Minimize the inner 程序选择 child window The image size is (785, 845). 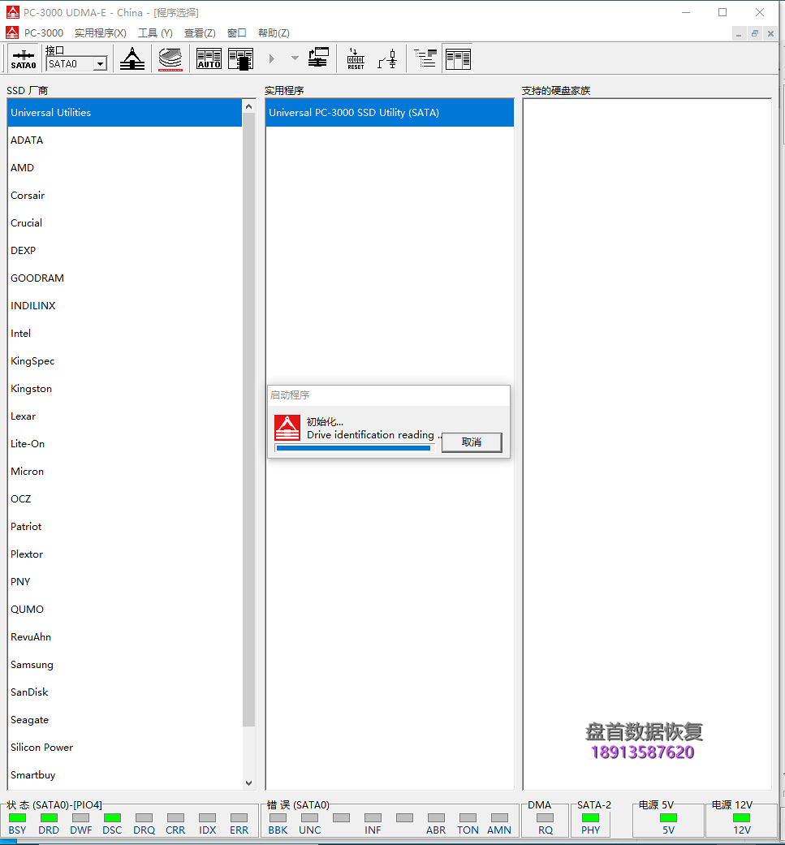[x=739, y=34]
